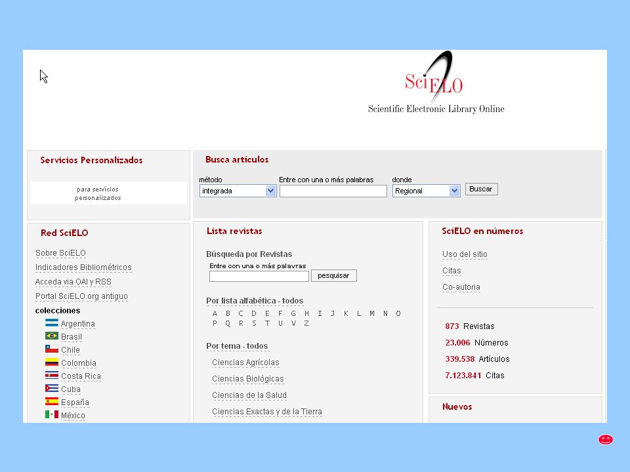Screen dimensions: 630x472
Task: Open Acceda via OAI y RSS link
Action: tap(73, 282)
